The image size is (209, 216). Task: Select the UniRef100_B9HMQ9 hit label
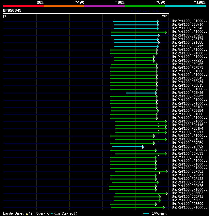tap(187, 146)
